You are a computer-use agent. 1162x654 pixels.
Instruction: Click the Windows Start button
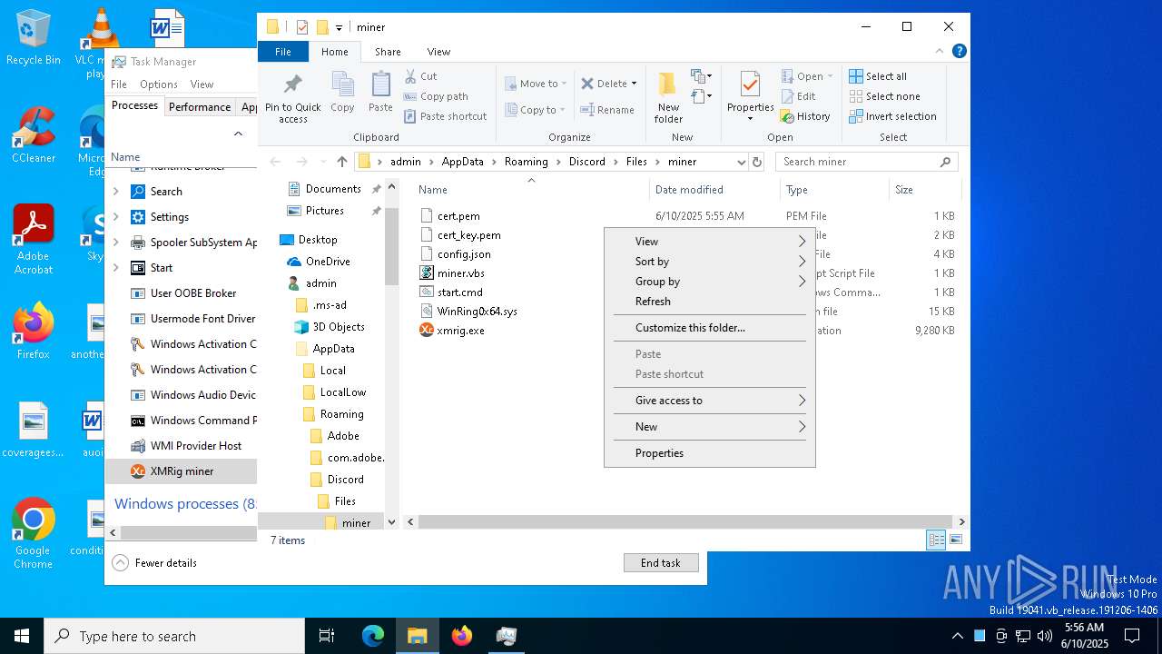pyautogui.click(x=22, y=636)
